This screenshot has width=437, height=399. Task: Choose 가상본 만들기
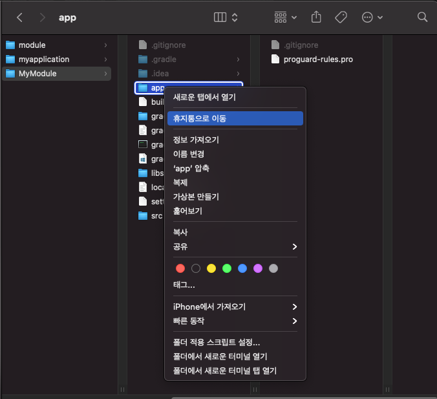[235, 197]
